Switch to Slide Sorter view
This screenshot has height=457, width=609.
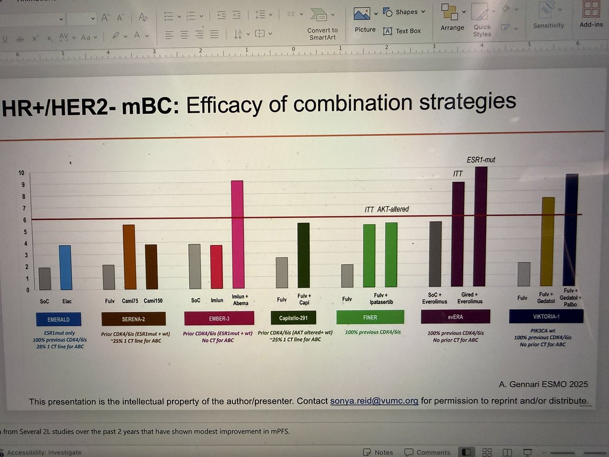pyautogui.click(x=487, y=451)
